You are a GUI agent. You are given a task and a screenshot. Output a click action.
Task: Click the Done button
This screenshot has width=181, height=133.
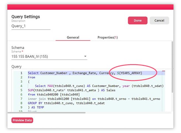137,21
